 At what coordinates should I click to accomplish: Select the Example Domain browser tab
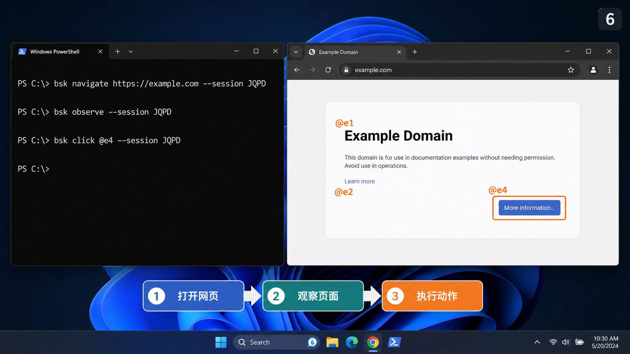[x=355, y=52]
